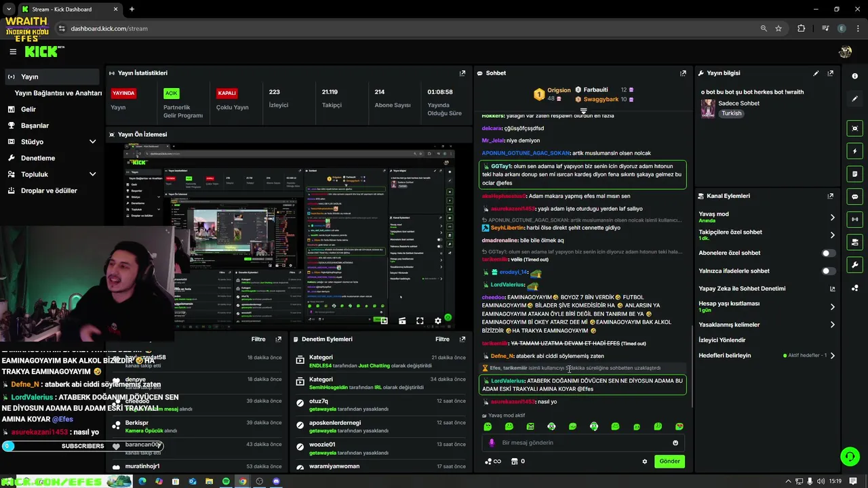Open Yayın Bağlantısı ve Anahtarı page
This screenshot has width=868, height=488.
click(x=58, y=93)
